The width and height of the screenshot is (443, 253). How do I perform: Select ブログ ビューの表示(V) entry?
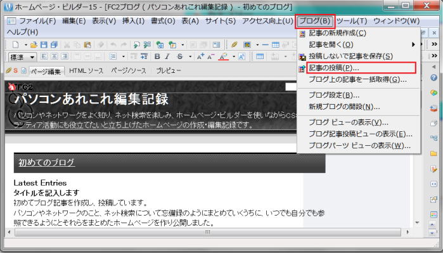[359, 122]
